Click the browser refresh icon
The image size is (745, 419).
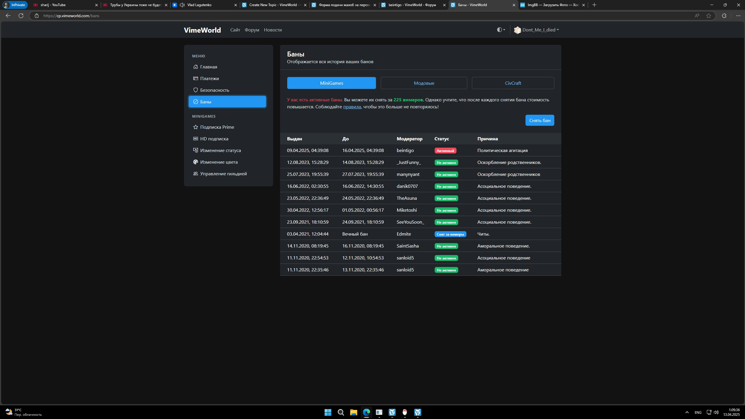21,16
